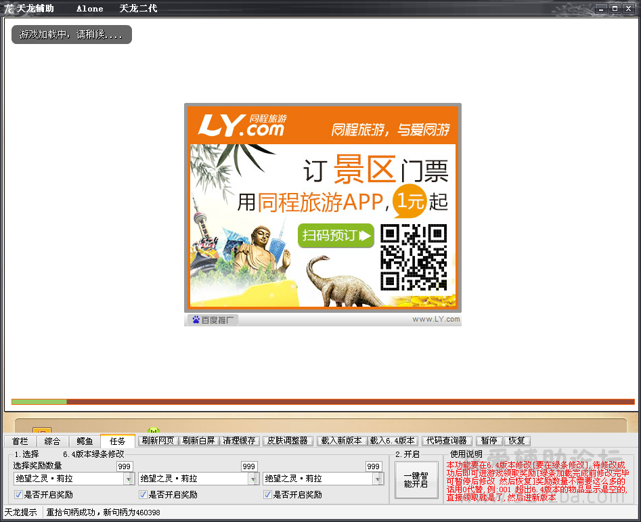The width and height of the screenshot is (641, 522).
Task: Click the 选择奖励数量 label
Action: point(37,466)
